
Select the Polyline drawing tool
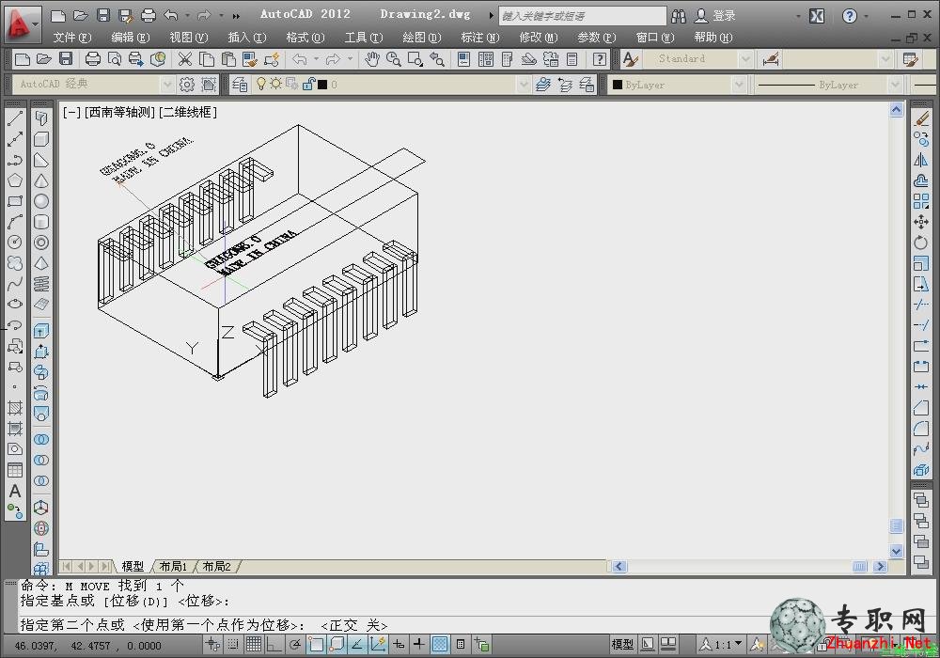click(15, 160)
